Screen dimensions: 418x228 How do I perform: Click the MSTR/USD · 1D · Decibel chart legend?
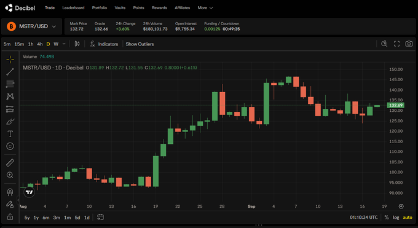pyautogui.click(x=53, y=68)
